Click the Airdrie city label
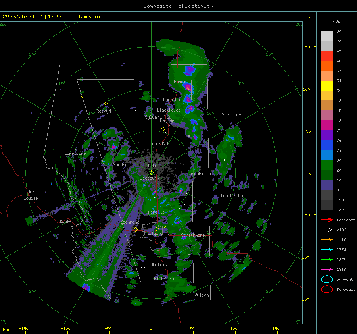Image resolution: width=357 pixels, height=334 pixels. (156, 212)
